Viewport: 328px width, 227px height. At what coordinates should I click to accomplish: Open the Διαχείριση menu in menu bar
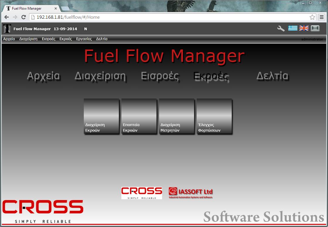(x=28, y=39)
